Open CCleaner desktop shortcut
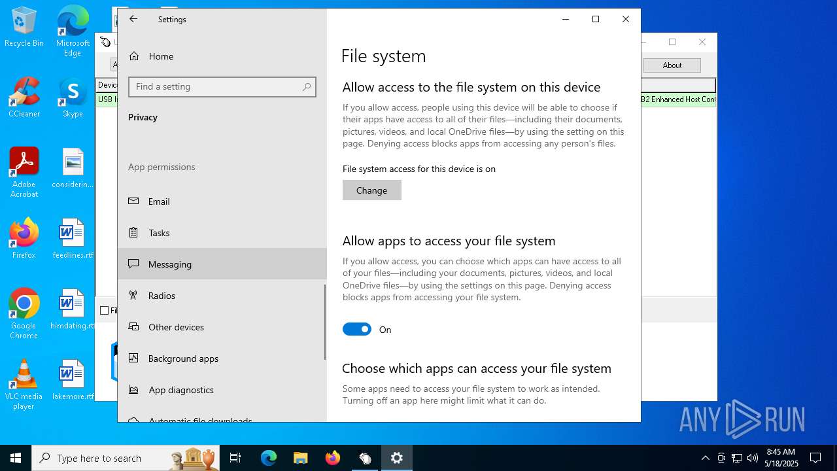This screenshot has height=471, width=837. (24, 98)
